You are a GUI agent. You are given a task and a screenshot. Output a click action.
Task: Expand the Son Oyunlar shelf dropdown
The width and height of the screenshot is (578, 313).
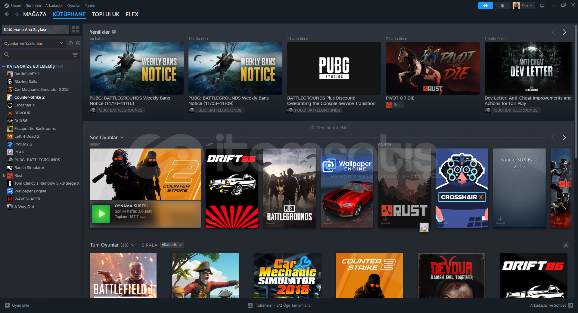pos(122,137)
